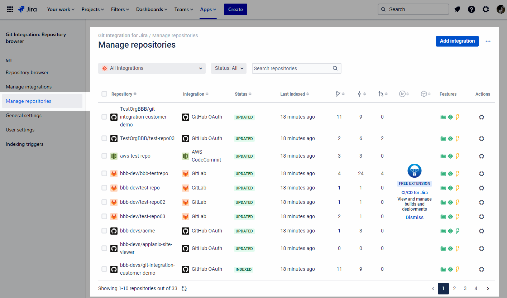This screenshot has height=298, width=507.
Task: Expand the Filters menu
Action: [120, 9]
